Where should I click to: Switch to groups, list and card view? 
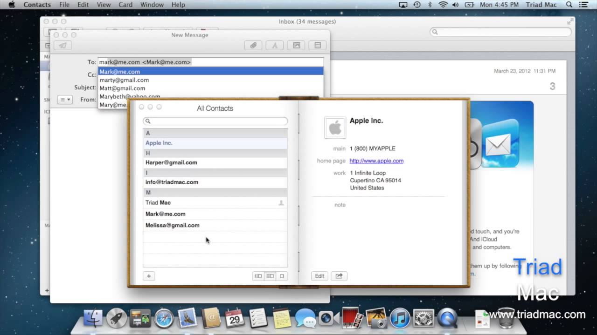click(258, 276)
